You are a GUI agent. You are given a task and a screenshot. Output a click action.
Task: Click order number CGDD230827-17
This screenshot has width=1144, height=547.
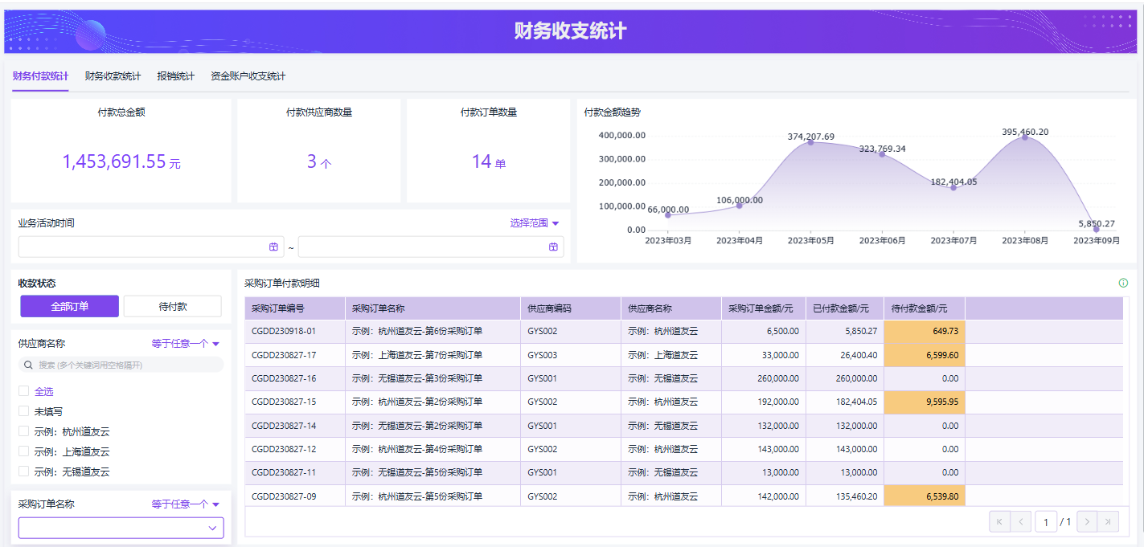coord(284,355)
